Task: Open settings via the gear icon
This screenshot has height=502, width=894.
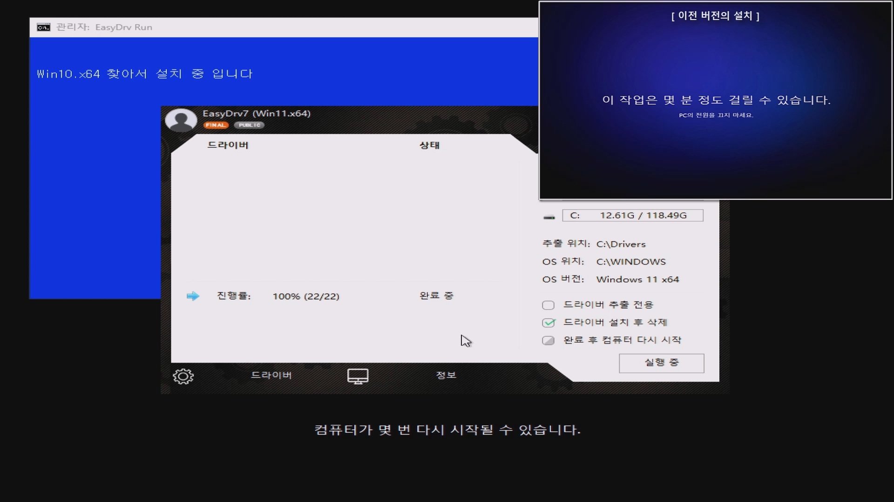Action: tap(183, 376)
